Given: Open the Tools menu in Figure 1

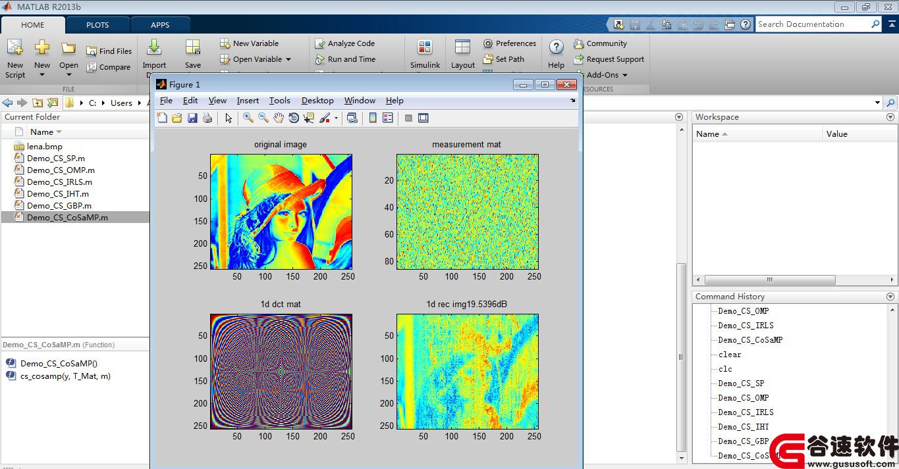Looking at the screenshot, I should click(279, 101).
